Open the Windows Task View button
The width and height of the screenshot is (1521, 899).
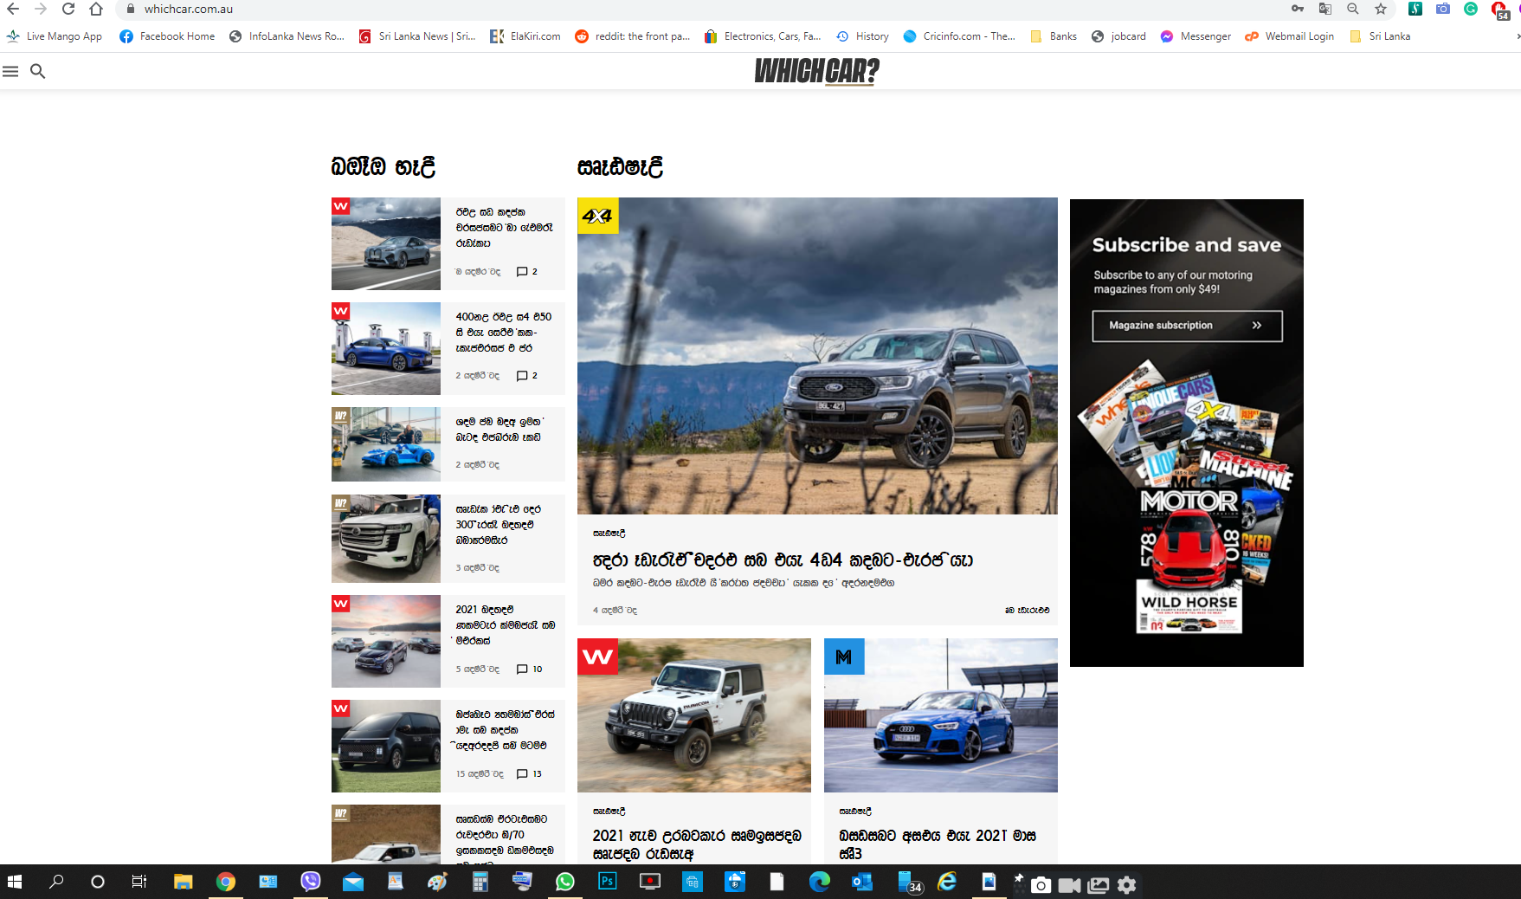pos(139,882)
